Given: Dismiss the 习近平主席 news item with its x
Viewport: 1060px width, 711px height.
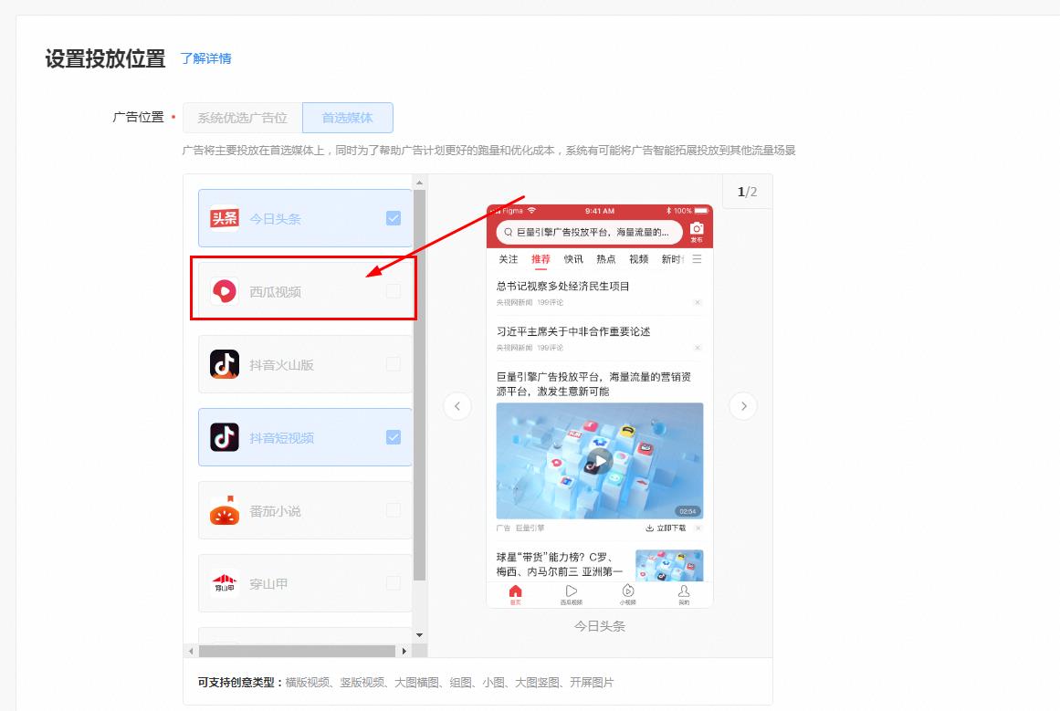Looking at the screenshot, I should click(697, 348).
